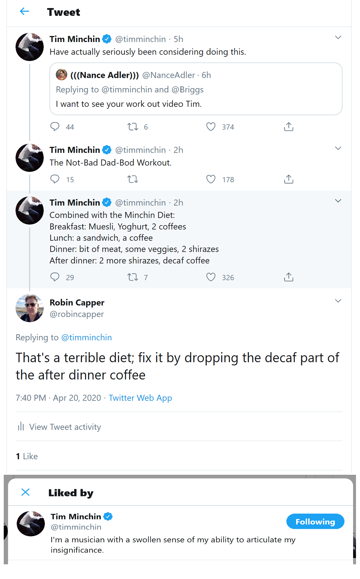Toggle the Following button for Tim Minchin
The image size is (360, 579).
point(315,521)
